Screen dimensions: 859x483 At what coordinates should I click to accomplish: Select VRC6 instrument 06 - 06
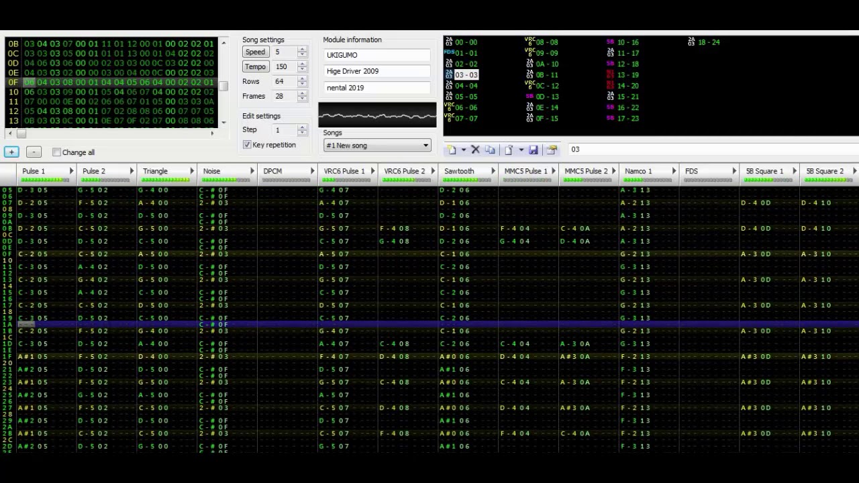pos(462,107)
